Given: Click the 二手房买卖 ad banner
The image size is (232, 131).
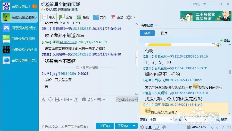Looking at the screenshot, I should (206, 16).
